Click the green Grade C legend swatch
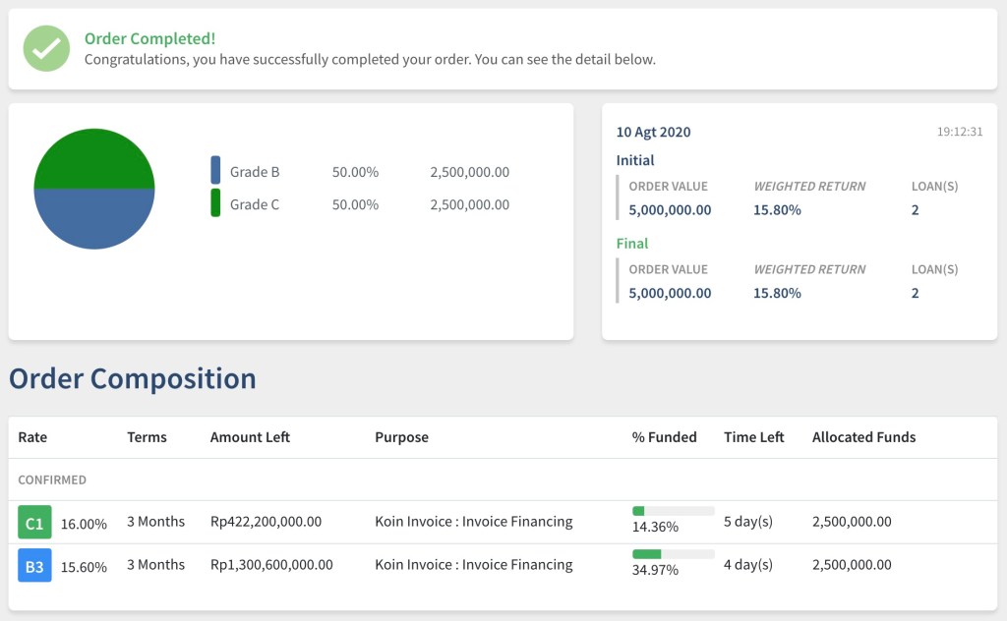The height and width of the screenshot is (621, 1007). [215, 203]
